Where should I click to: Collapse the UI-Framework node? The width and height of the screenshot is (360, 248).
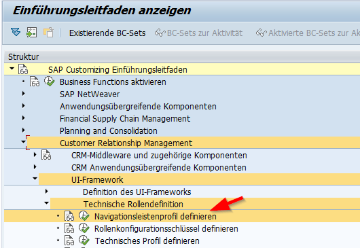[35, 179]
